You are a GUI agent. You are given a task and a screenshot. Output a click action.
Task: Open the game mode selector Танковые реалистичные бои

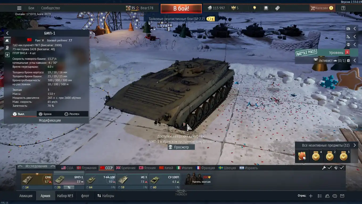click(177, 19)
